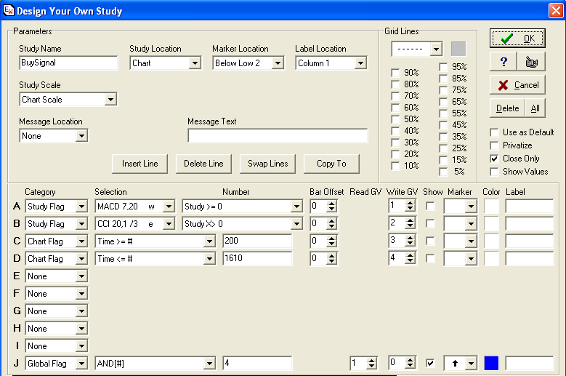
Task: Open the up-arrow Marker dropdown in row J
Action: [470, 363]
